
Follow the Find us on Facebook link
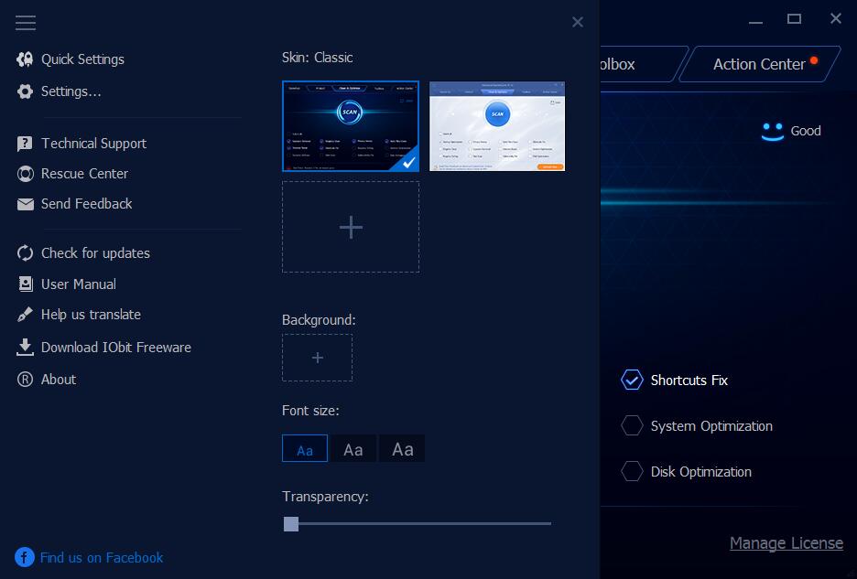coord(101,557)
